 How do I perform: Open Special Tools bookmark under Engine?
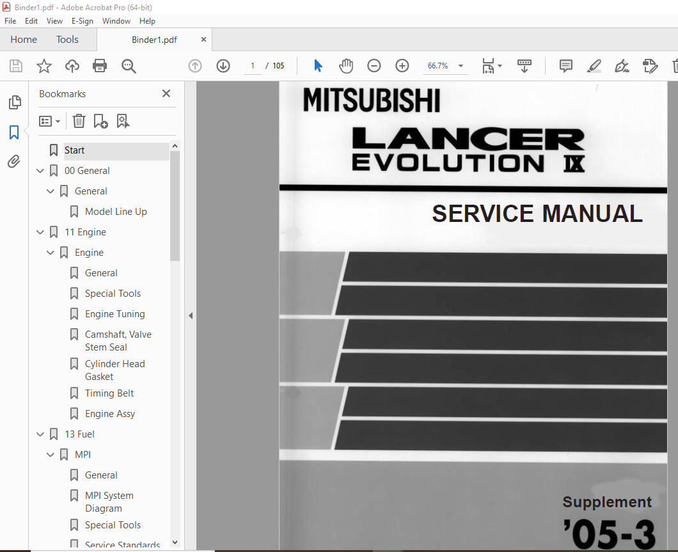coord(113,294)
